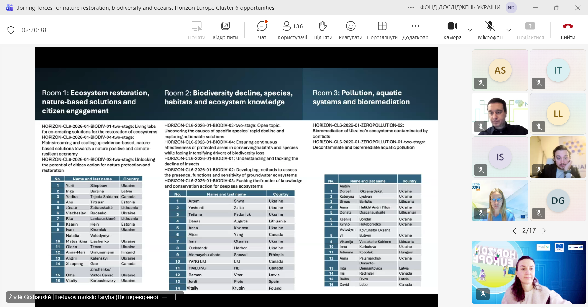Zoom in shared content with plus

[x=176, y=297]
